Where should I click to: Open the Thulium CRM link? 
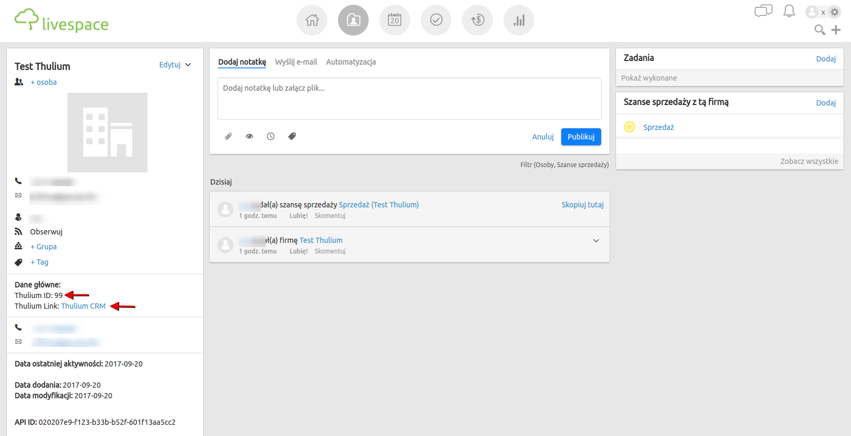(83, 306)
